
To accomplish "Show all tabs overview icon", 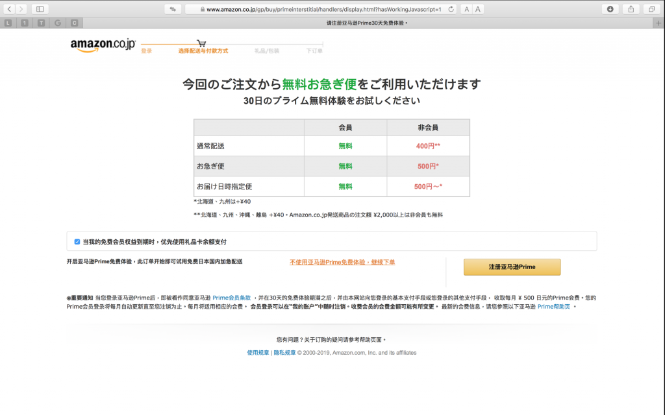I will [651, 9].
